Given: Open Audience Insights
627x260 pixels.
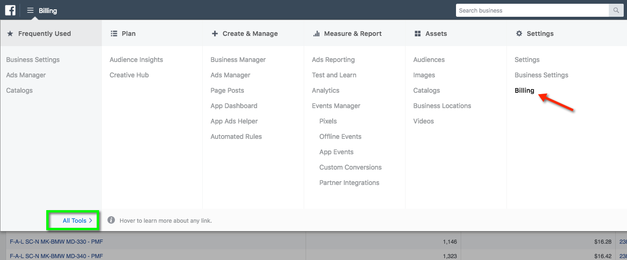Looking at the screenshot, I should coord(136,60).
